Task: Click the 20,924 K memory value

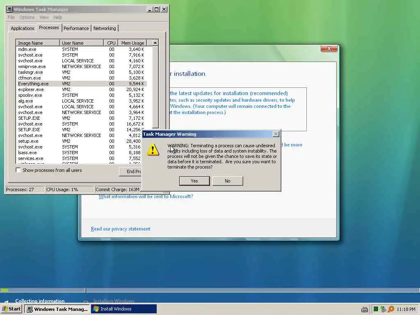Action: [x=135, y=89]
